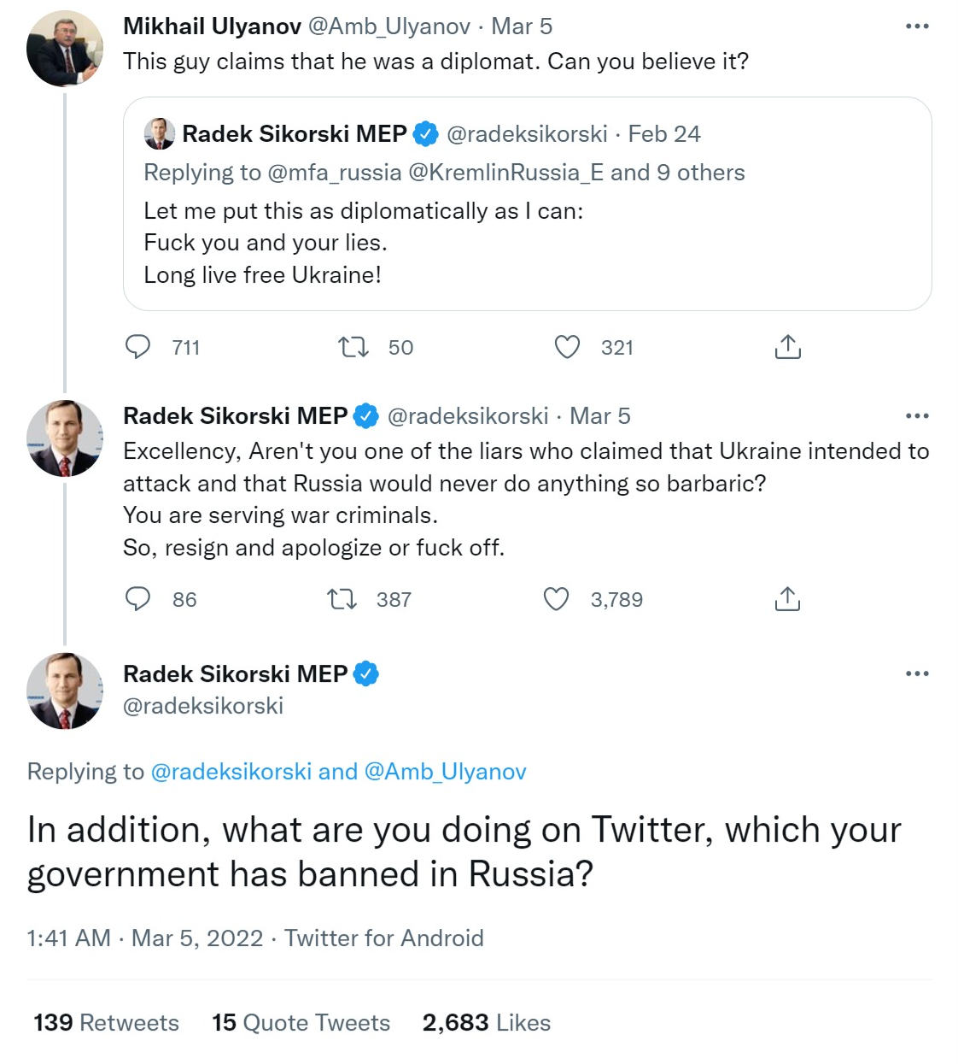
Task: Open Mikhail Ulyanov's profile picture
Action: point(64,49)
